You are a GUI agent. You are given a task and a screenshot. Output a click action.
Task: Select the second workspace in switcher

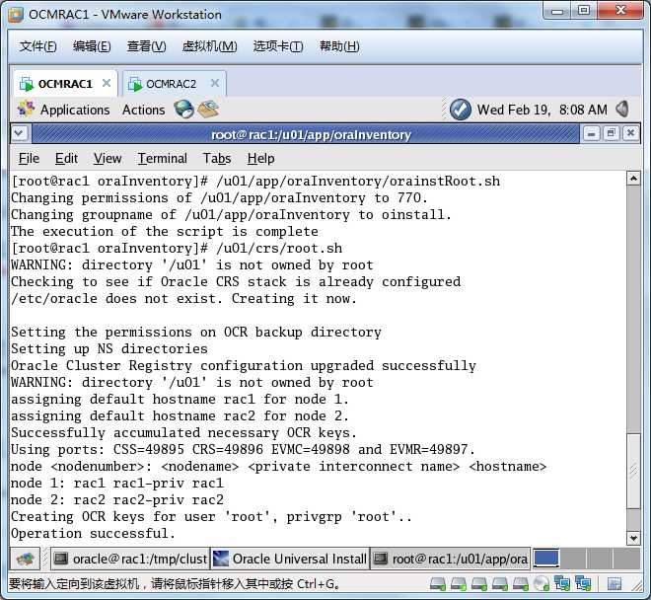point(572,559)
